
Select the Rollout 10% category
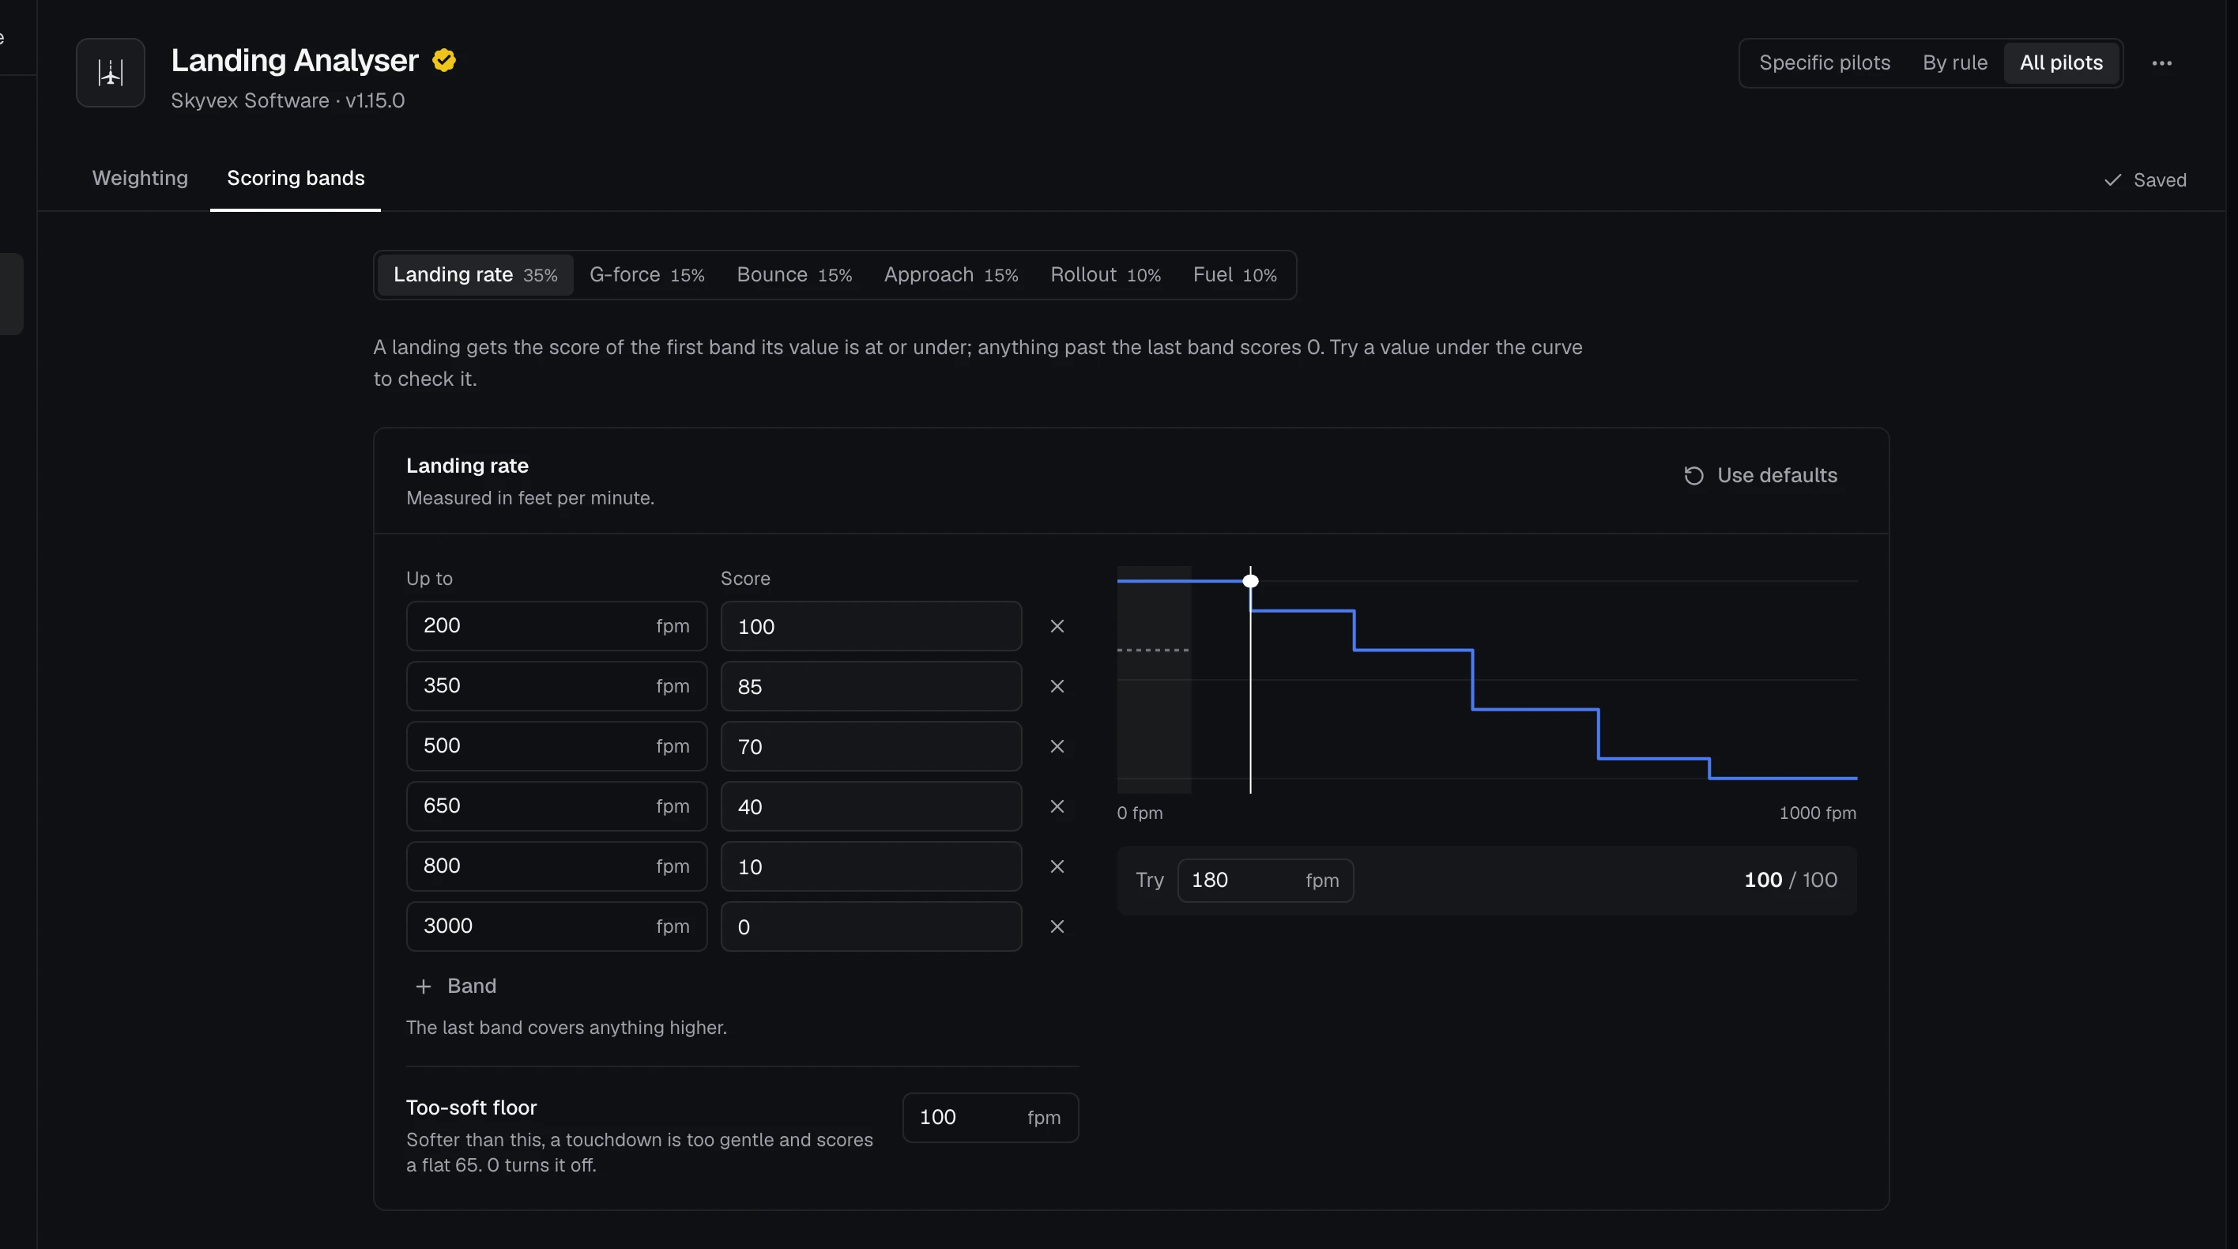click(1105, 274)
